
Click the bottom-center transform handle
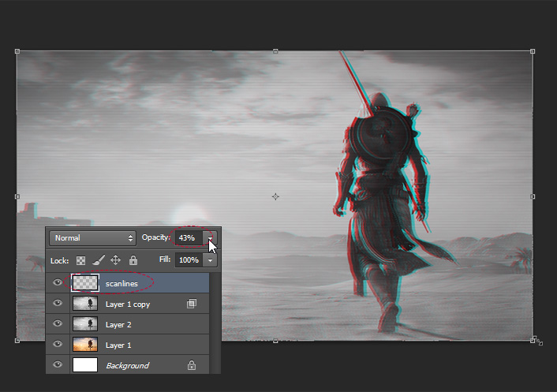pos(275,341)
